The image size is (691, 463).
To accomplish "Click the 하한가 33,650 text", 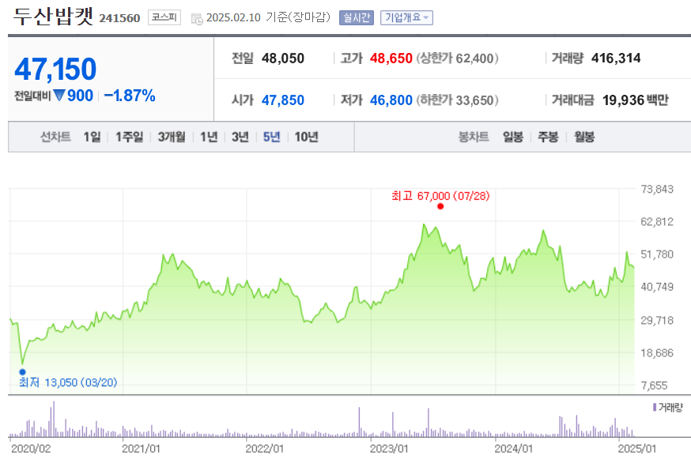I will point(457,100).
